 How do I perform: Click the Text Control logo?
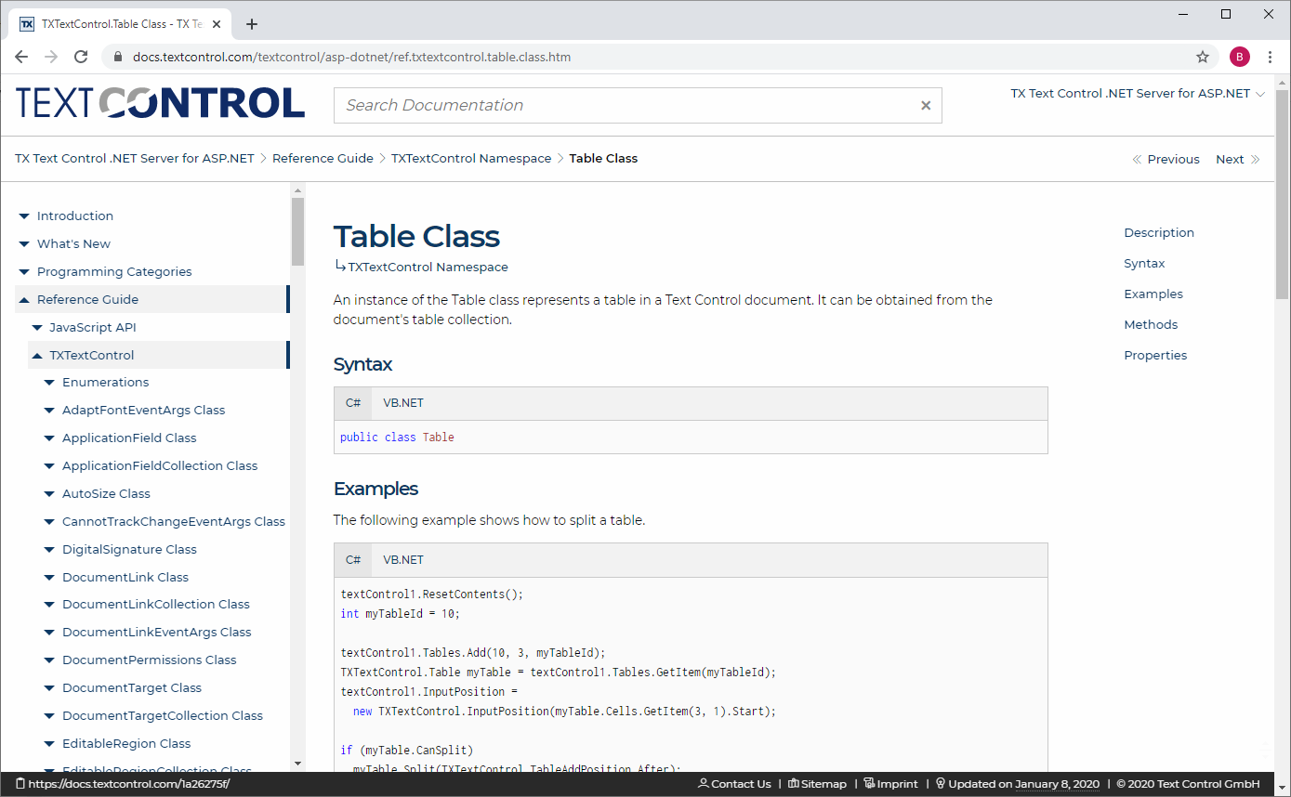160,103
